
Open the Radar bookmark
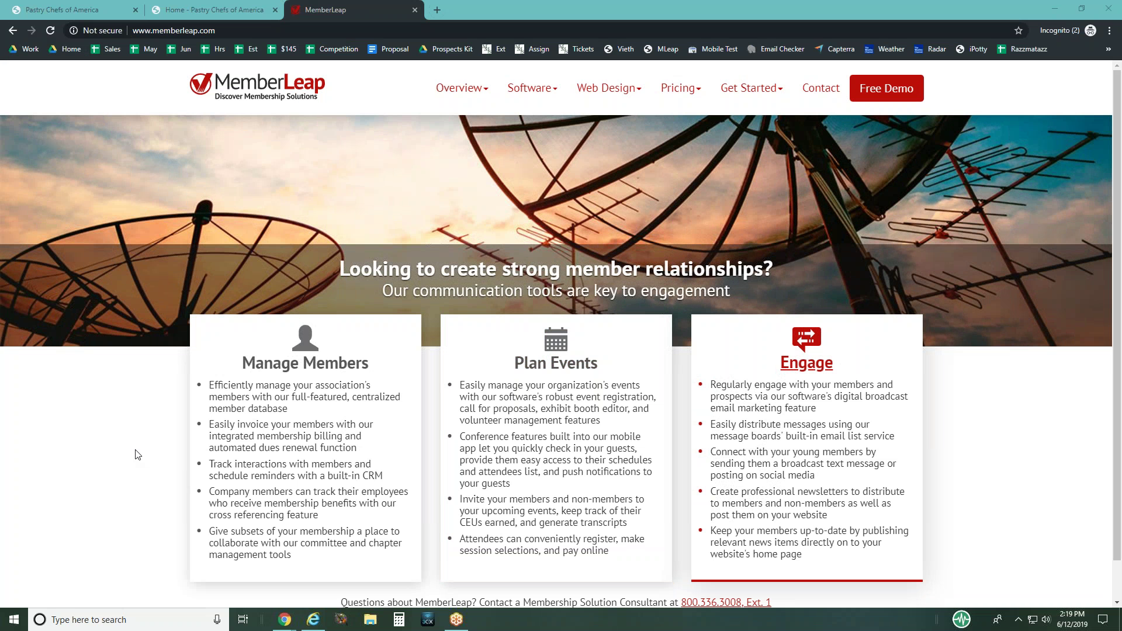tap(930, 49)
